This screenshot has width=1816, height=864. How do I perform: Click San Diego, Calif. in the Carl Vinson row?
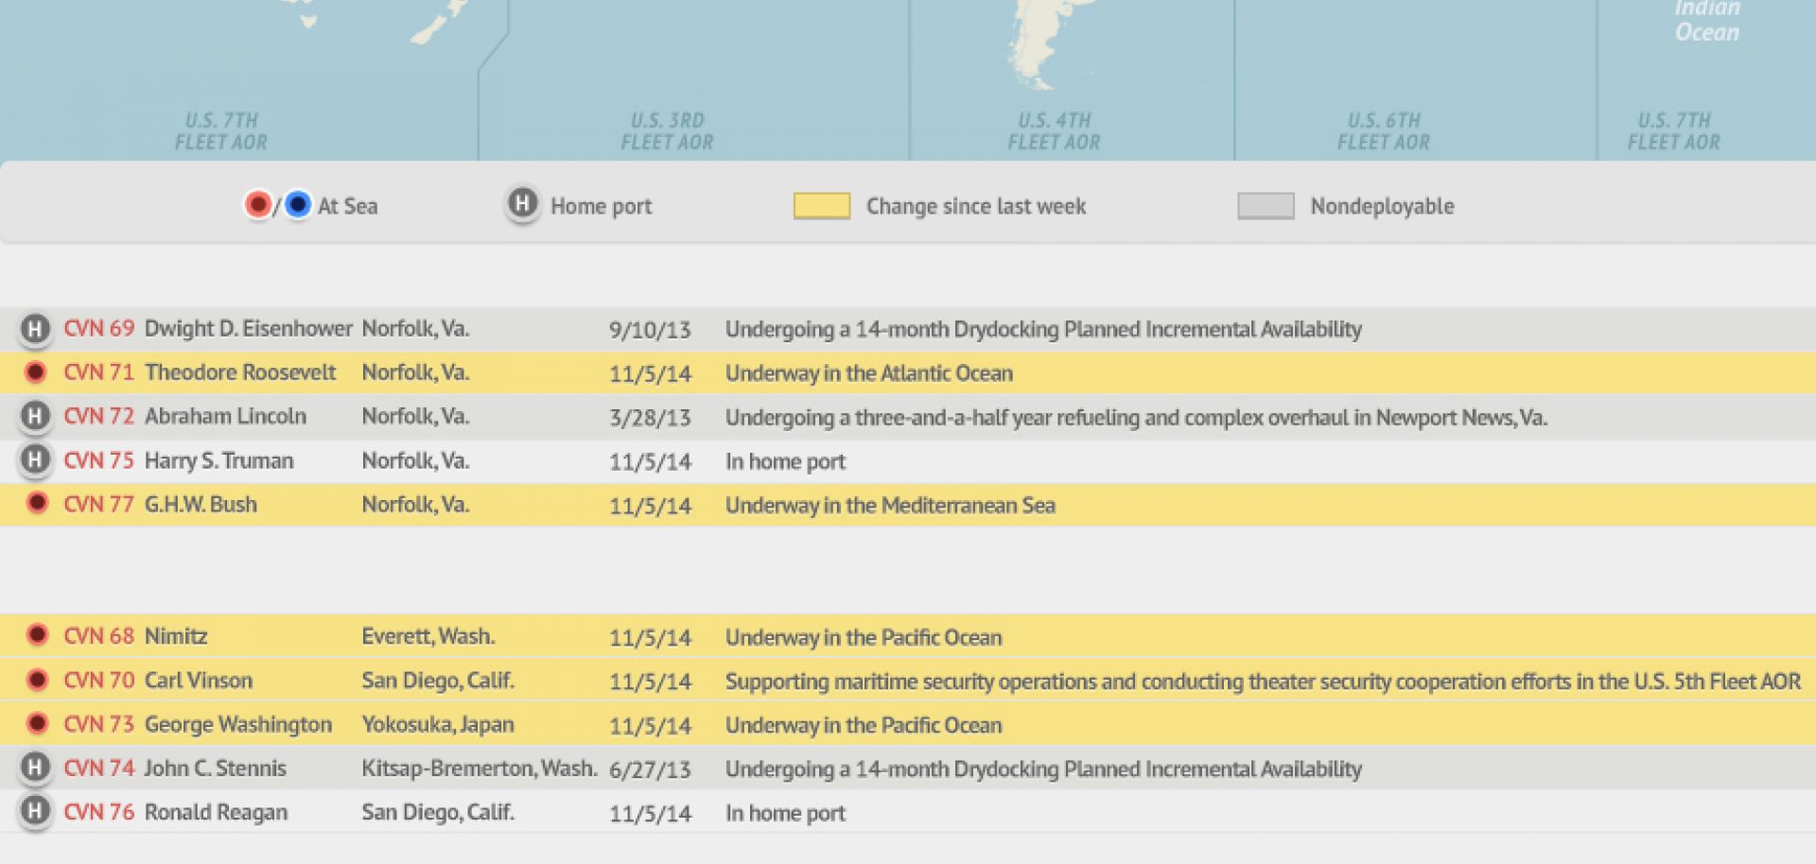pos(438,681)
